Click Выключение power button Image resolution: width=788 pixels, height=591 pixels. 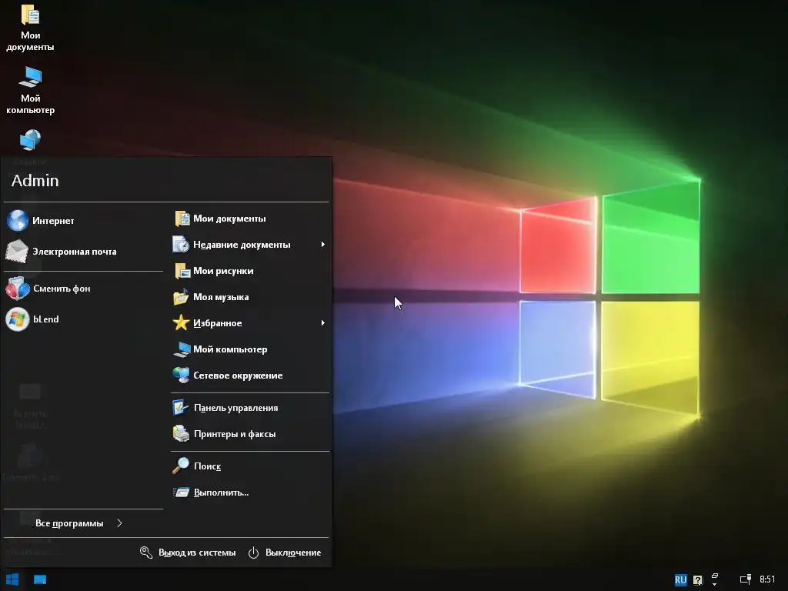(x=285, y=553)
